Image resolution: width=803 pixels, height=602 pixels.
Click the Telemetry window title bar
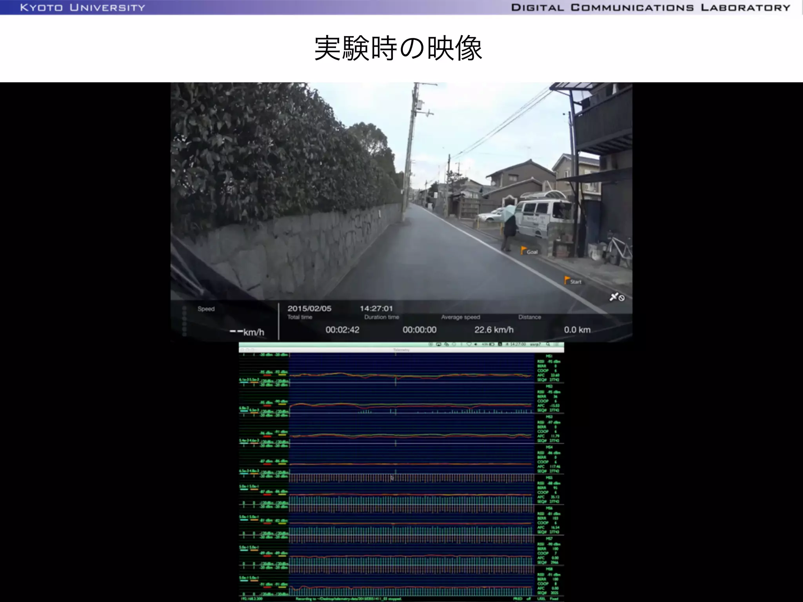click(401, 350)
